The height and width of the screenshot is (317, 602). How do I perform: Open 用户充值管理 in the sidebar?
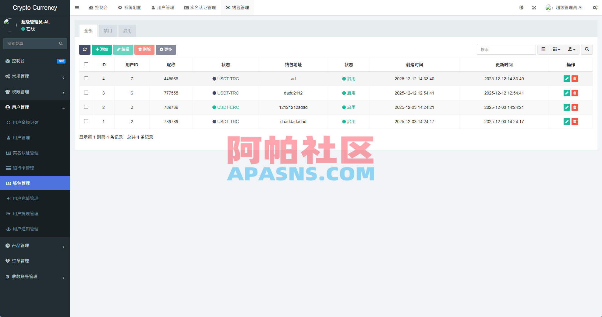(35, 198)
